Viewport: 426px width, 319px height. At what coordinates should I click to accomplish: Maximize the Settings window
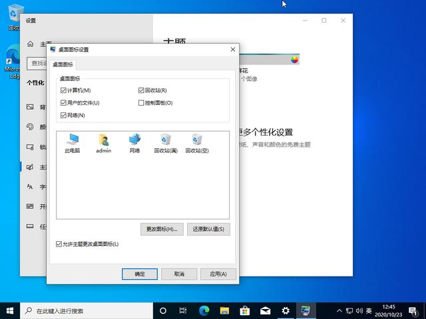click(x=324, y=21)
